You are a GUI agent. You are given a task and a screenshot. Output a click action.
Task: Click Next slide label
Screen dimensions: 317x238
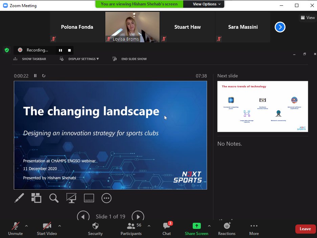coord(228,76)
